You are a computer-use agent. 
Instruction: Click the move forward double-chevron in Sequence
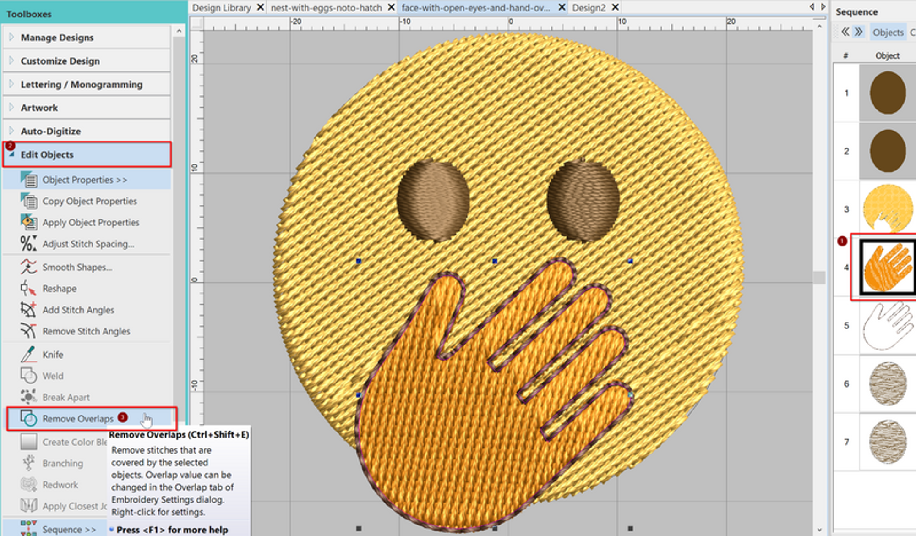tap(859, 32)
